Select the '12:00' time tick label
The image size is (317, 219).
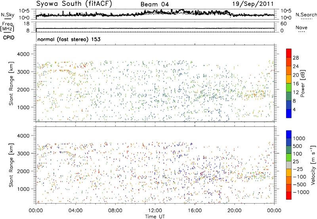[155, 211]
